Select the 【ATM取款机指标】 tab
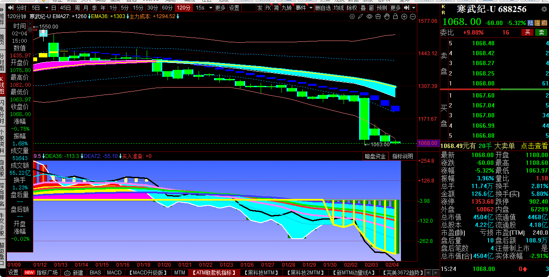The height and width of the screenshot is (277, 549). pyautogui.click(x=214, y=273)
